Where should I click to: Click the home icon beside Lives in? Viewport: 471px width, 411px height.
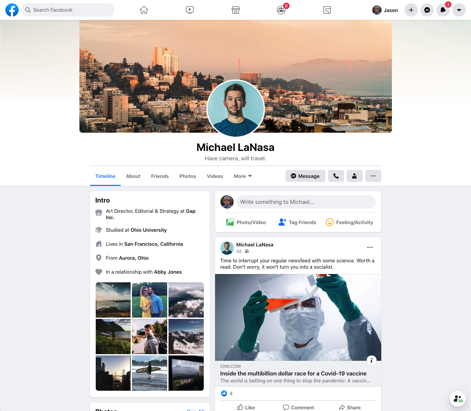click(99, 244)
